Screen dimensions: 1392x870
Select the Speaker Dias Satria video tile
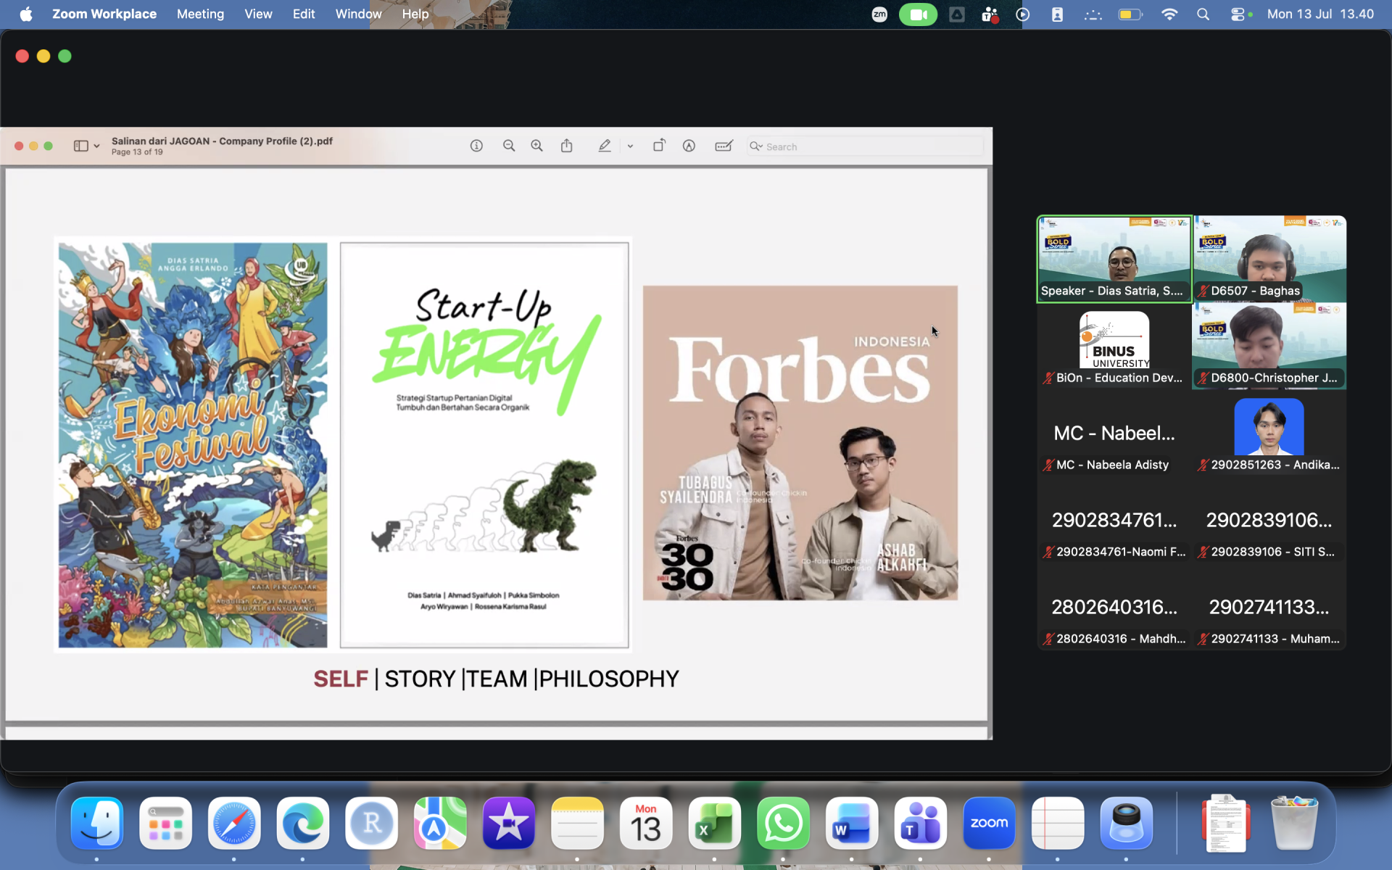click(x=1114, y=259)
